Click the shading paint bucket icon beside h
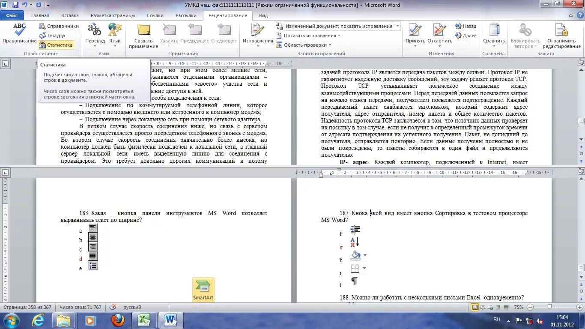The height and width of the screenshot is (329, 585). [x=356, y=255]
